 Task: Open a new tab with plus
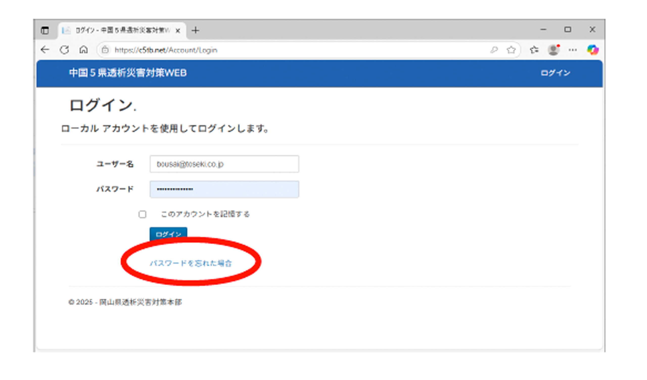[x=195, y=30]
